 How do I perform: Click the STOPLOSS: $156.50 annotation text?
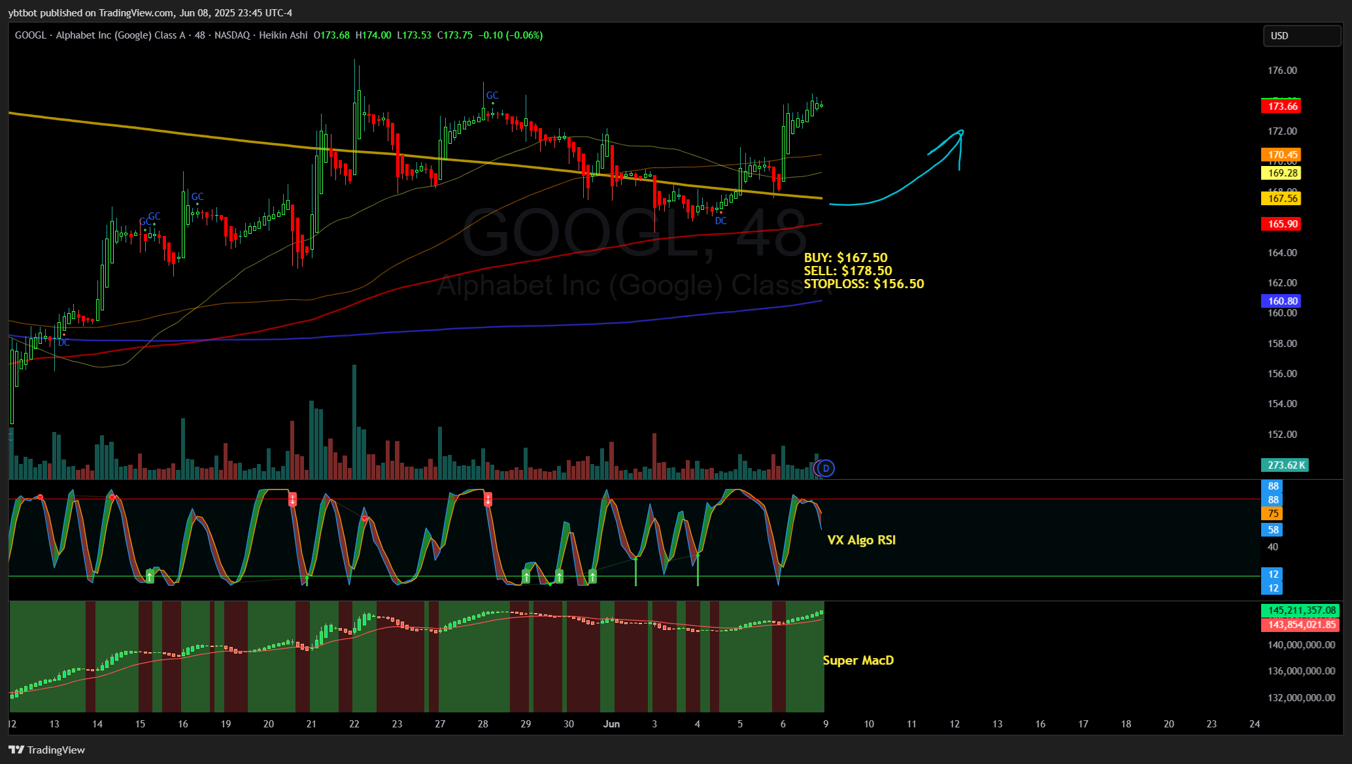pos(864,284)
